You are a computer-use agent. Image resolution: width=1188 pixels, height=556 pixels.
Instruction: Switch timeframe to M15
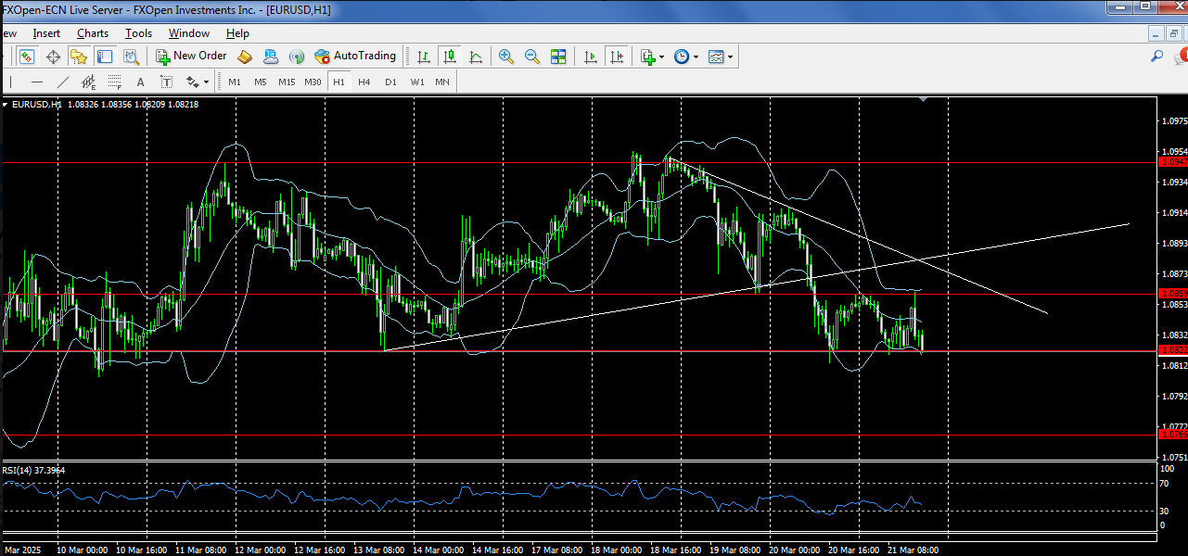pyautogui.click(x=287, y=82)
